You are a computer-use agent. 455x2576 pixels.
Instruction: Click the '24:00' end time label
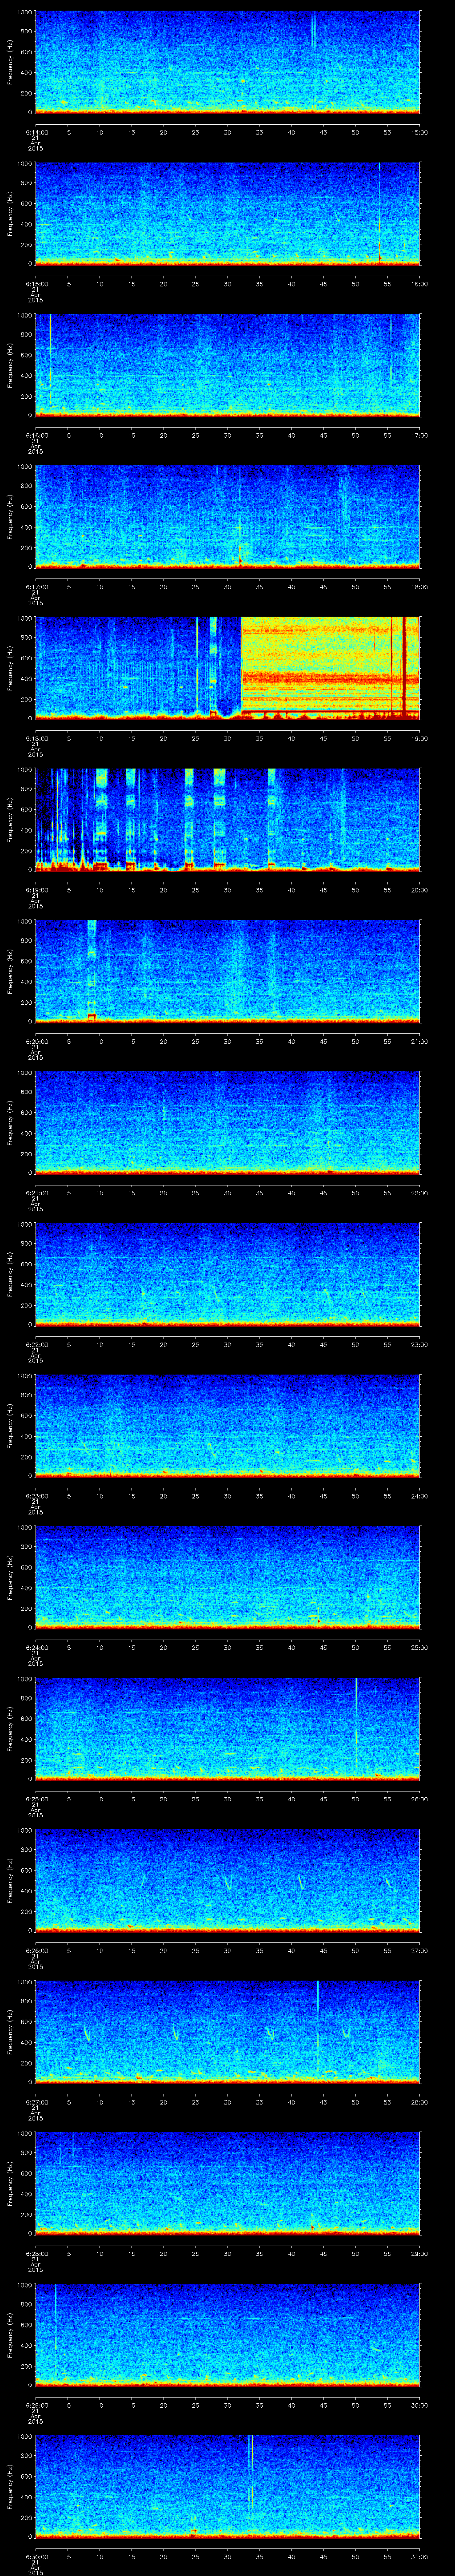coord(420,1495)
